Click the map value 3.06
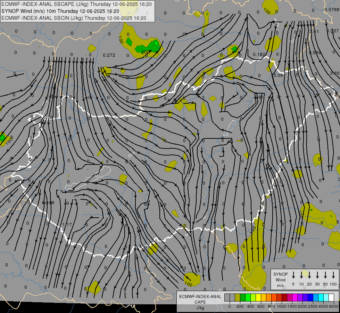 [x=278, y=75]
